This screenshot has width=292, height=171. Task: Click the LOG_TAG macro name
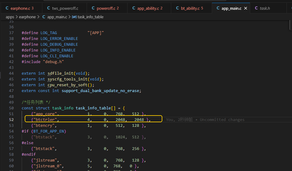(49, 33)
